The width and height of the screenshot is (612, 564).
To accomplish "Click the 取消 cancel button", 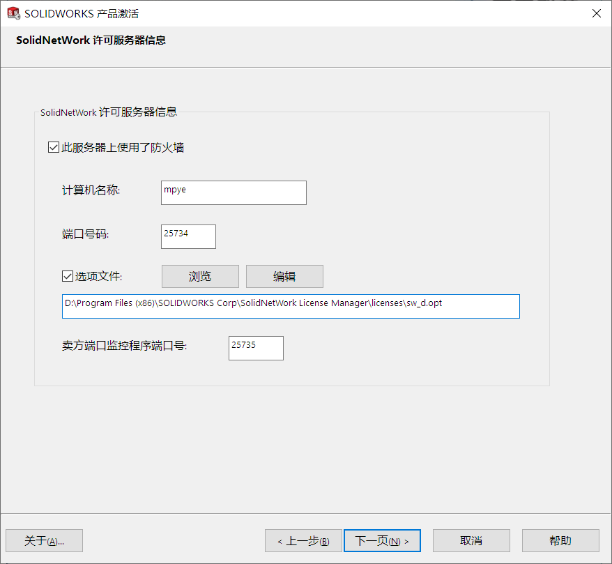I will [471, 540].
